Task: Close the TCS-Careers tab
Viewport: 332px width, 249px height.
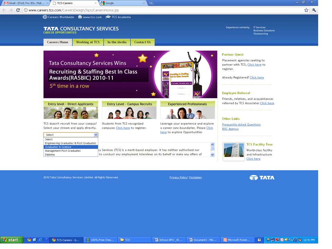Action: coord(95,3)
